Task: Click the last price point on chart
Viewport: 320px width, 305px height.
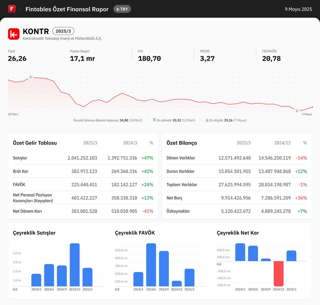Action: [x=312, y=107]
